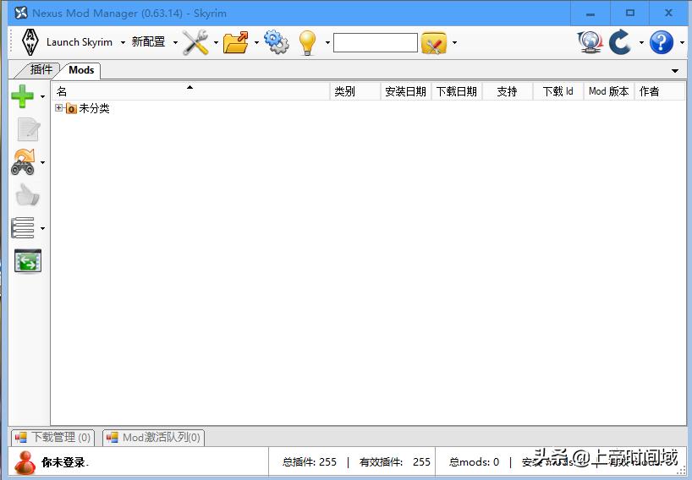Expand the refresh arrow dropdown

point(641,43)
